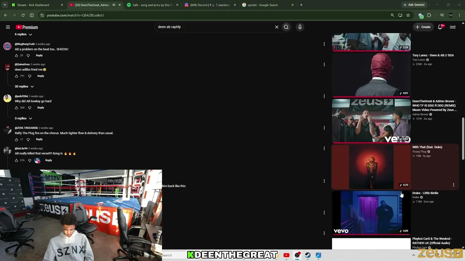
Task: Open Steam from the taskbar
Action: pyautogui.click(x=308, y=255)
